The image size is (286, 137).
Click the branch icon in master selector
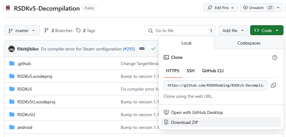click(x=11, y=31)
